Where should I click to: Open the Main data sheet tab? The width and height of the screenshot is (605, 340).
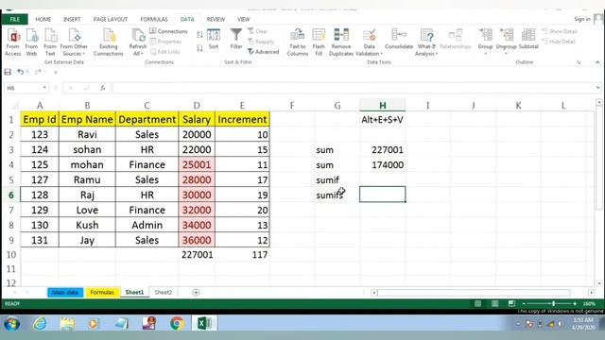tap(65, 293)
